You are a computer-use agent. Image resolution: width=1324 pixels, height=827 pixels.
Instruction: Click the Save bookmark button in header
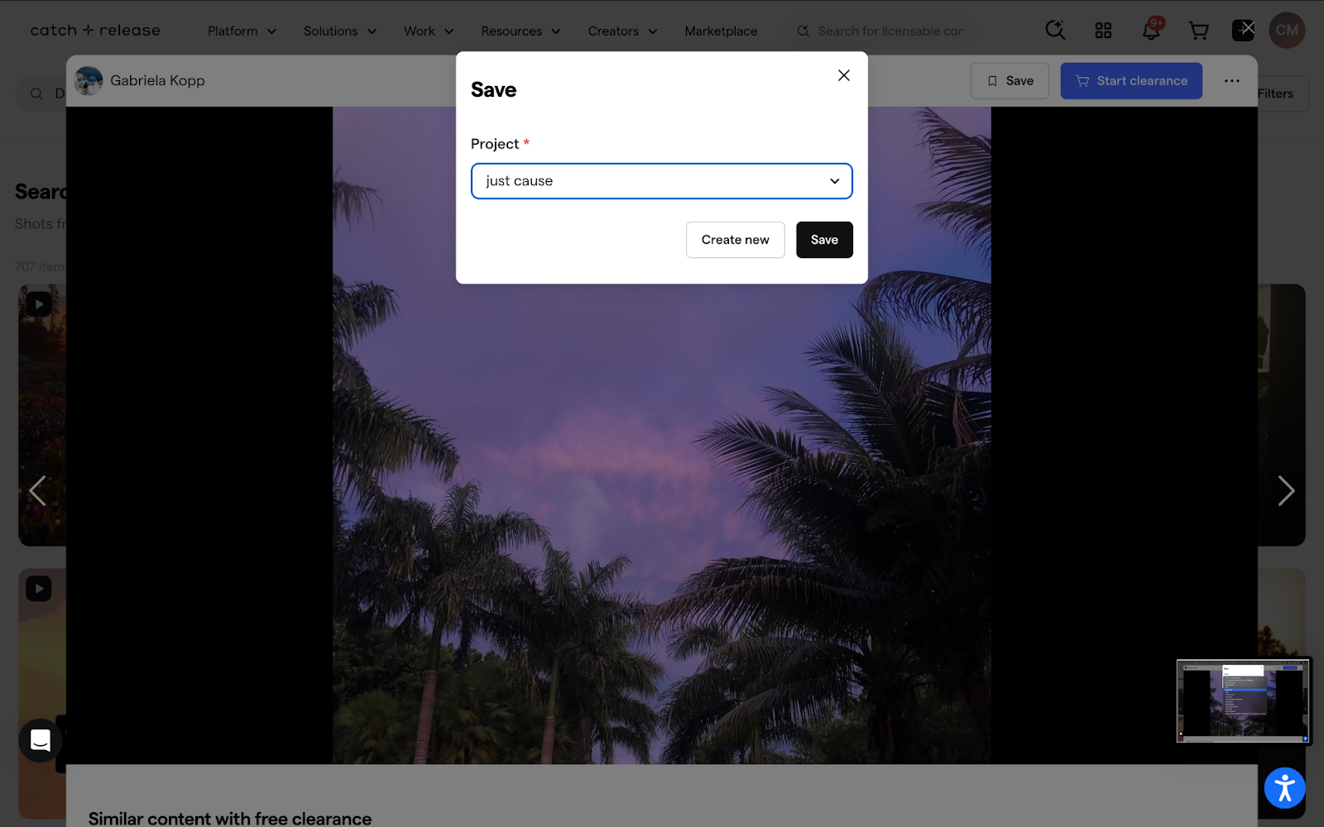[x=1010, y=81]
